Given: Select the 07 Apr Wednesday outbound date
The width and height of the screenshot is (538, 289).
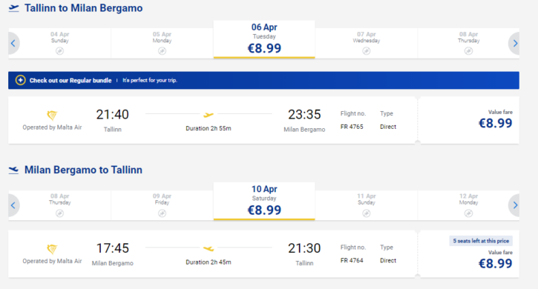Looking at the screenshot, I should [x=366, y=43].
